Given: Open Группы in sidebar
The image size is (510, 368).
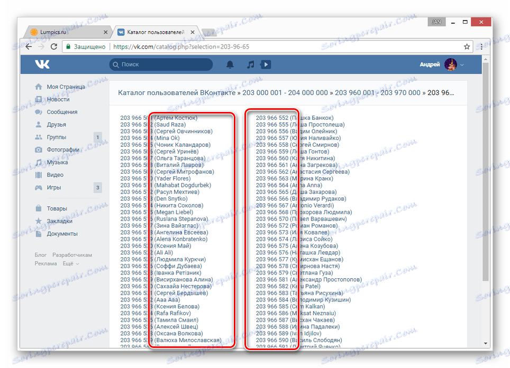Looking at the screenshot, I should click(56, 137).
